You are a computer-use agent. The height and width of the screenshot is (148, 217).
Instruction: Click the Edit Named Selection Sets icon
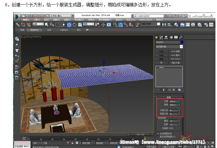click(137, 25)
